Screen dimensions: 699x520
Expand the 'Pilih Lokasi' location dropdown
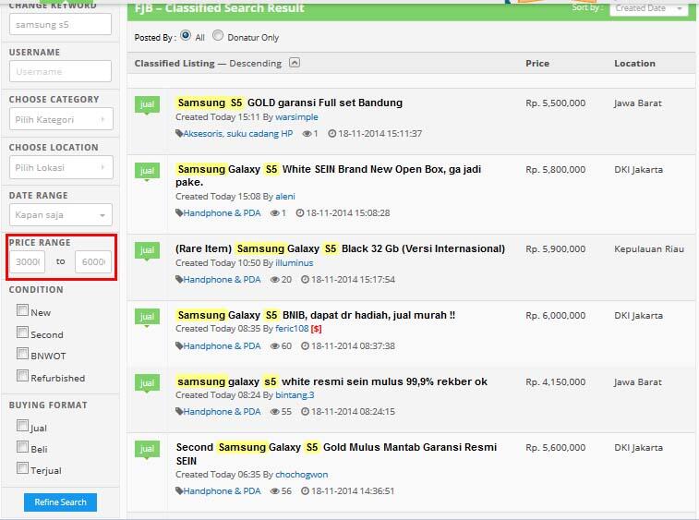coord(61,167)
